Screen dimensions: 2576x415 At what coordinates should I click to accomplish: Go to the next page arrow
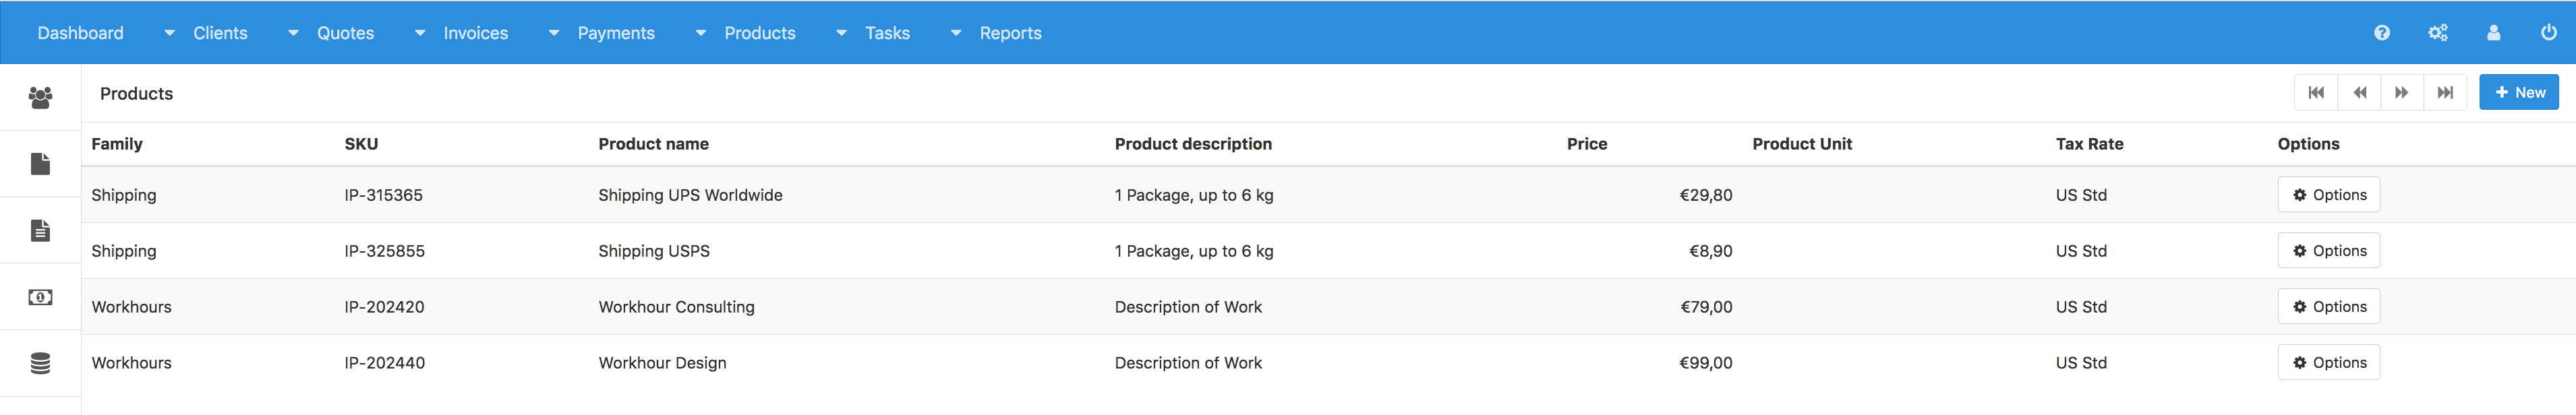(x=2402, y=92)
